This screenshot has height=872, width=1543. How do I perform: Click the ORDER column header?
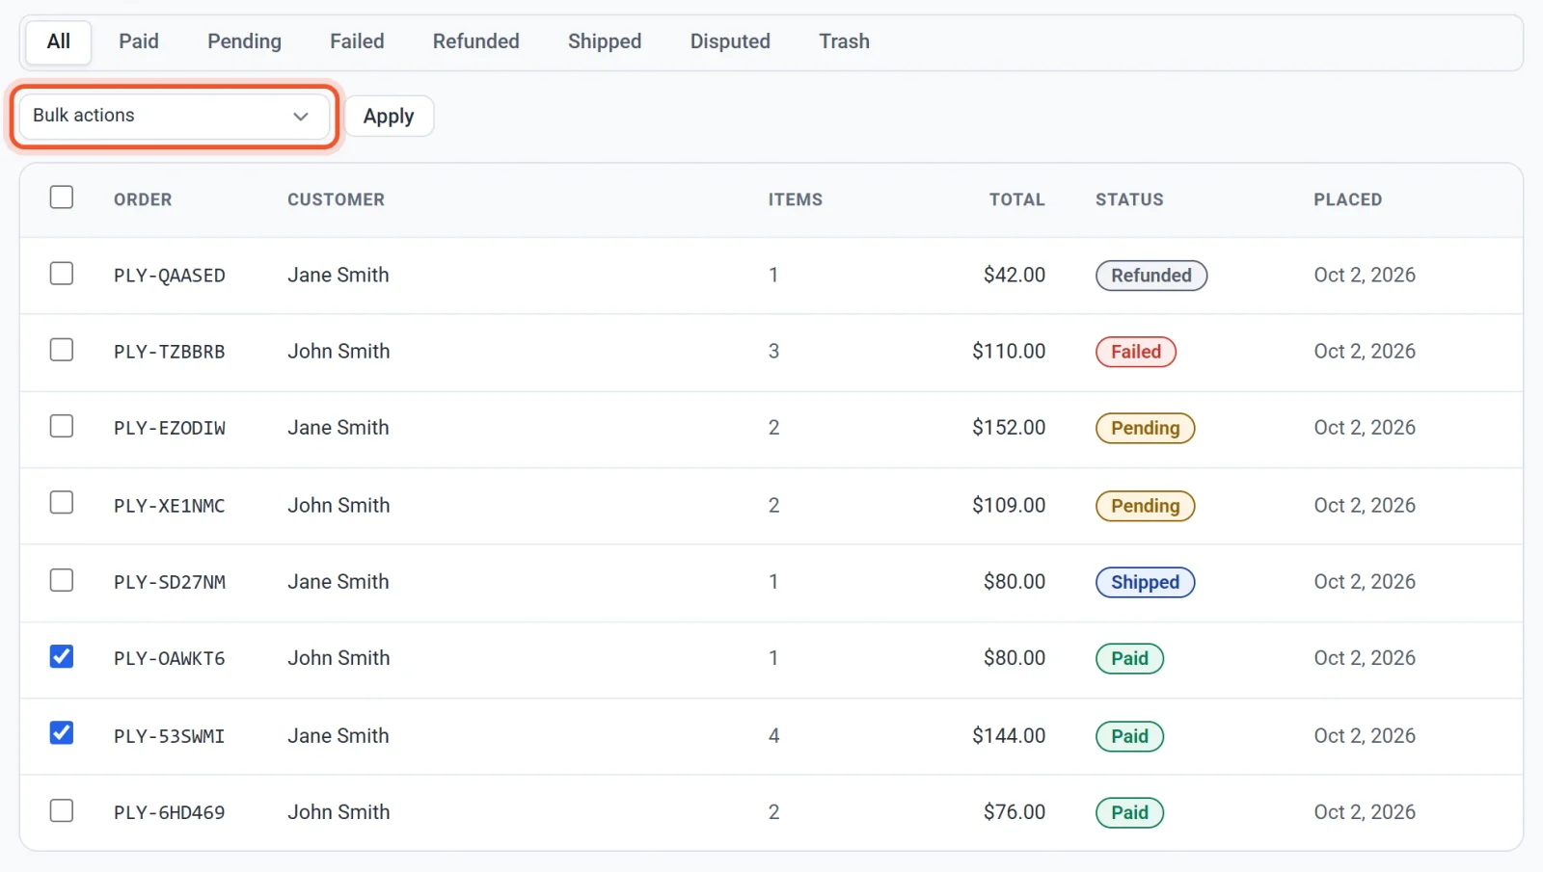click(x=143, y=199)
